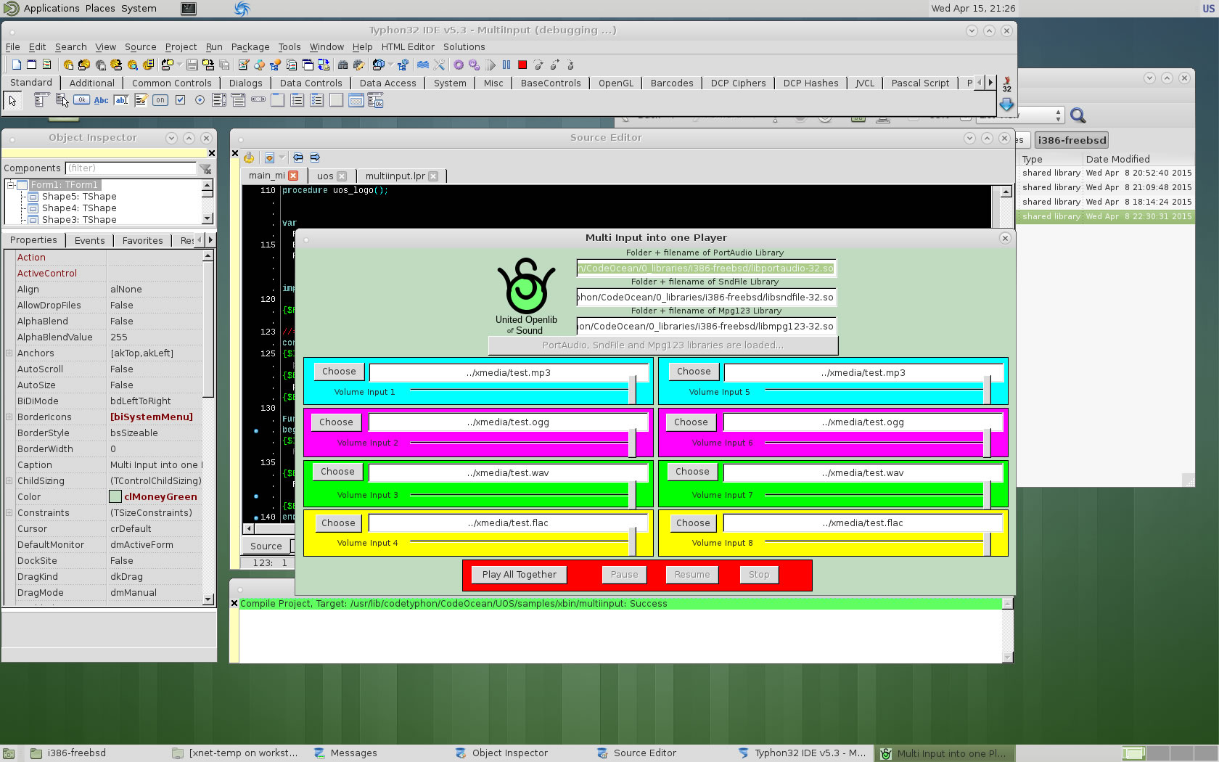Viewport: 1219px width, 762px height.
Task: Click terminal launcher icon in top panel
Action: tap(188, 9)
